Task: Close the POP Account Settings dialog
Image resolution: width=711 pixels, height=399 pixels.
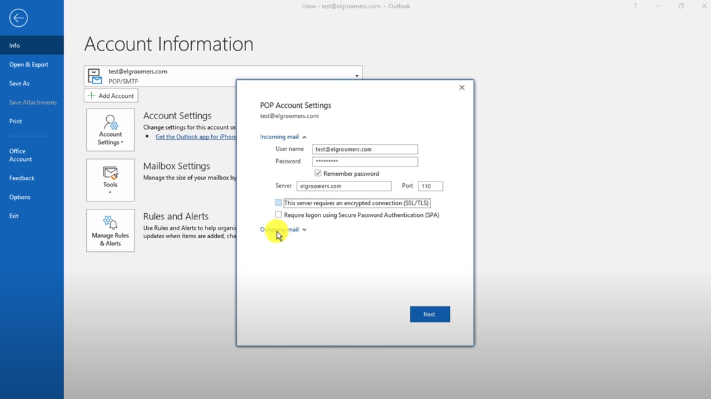Action: 462,87
